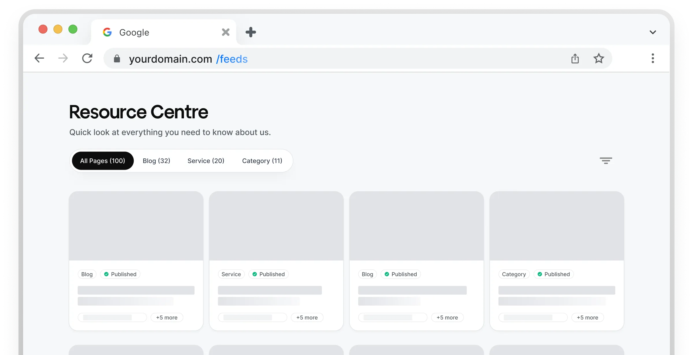Expand '+5 more' on the Service card
The width and height of the screenshot is (693, 355).
307,317
